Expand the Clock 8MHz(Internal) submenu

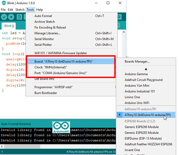coord(71,67)
